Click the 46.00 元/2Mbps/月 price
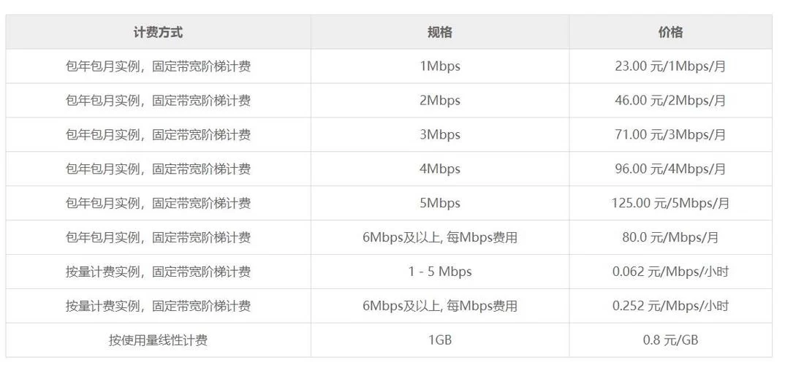This screenshot has height=365, width=785. [670, 101]
